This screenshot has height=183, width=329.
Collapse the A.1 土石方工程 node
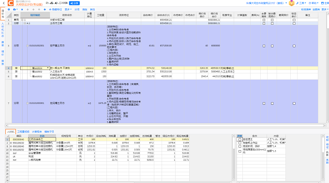(x=25, y=23)
